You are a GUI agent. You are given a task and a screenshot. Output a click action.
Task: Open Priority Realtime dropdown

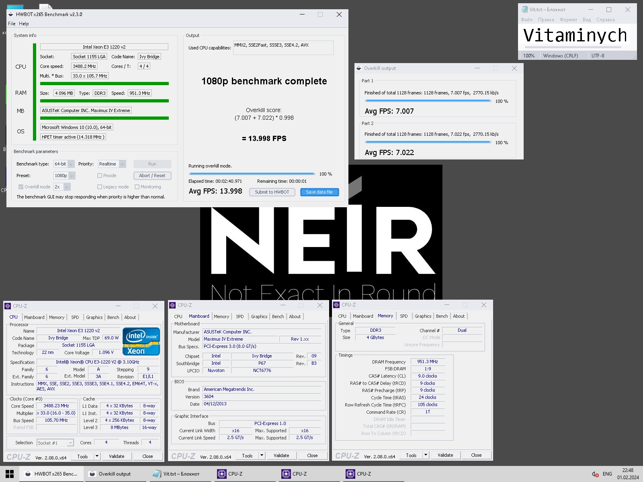[112, 164]
